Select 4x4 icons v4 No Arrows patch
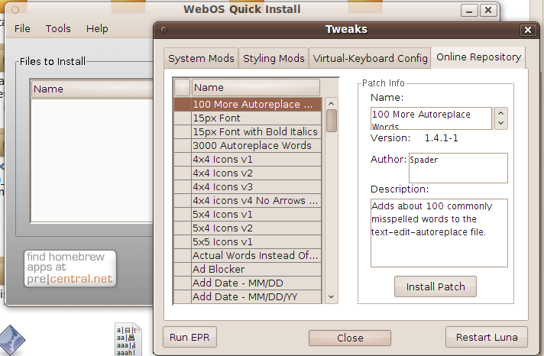The image size is (544, 356). 257,201
